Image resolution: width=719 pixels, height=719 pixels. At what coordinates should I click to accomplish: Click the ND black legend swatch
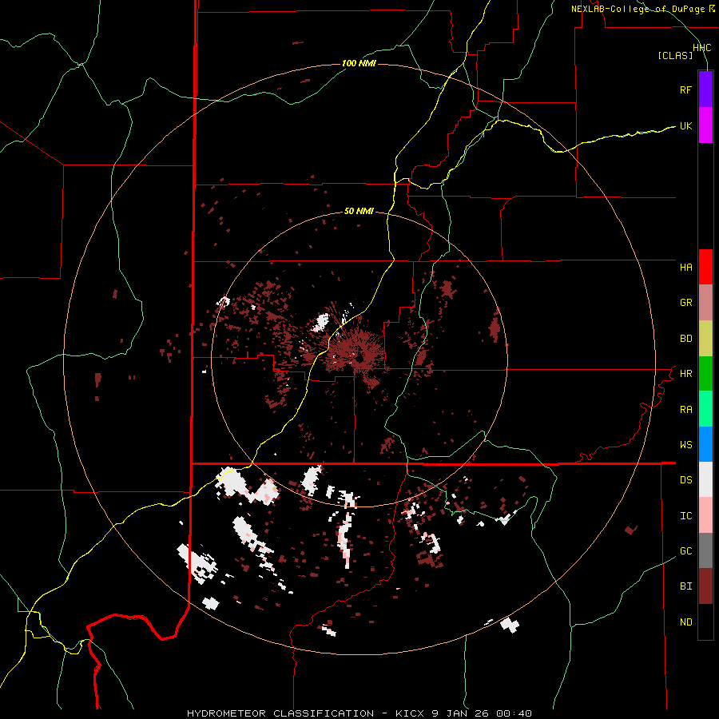tap(705, 622)
